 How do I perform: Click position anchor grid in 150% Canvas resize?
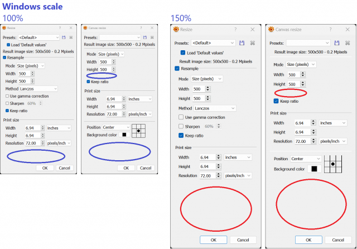point(333,164)
